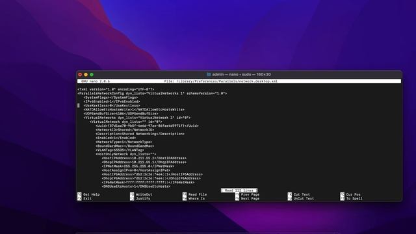Close the nano terminal window
Viewport: 416px width, 234px height.
pos(80,75)
